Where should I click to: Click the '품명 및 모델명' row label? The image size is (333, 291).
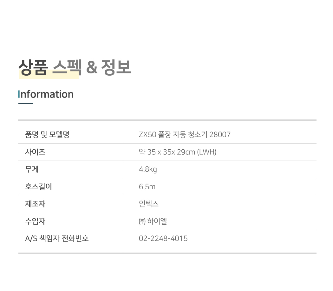(47, 135)
